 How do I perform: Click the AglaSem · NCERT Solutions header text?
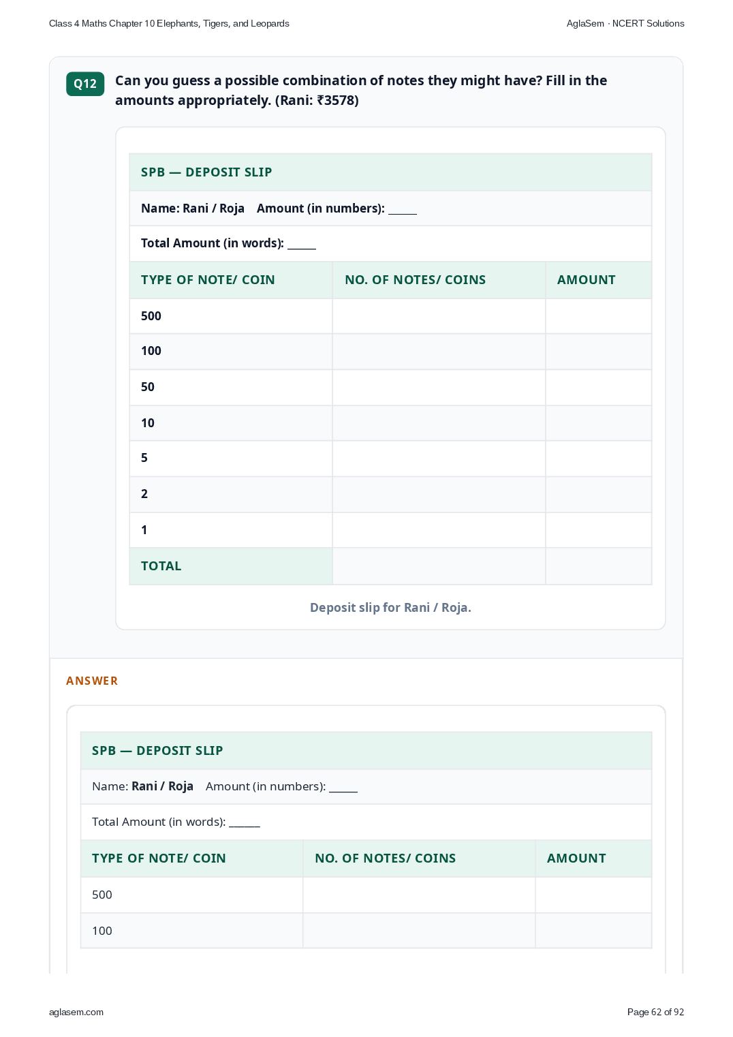[x=625, y=23]
